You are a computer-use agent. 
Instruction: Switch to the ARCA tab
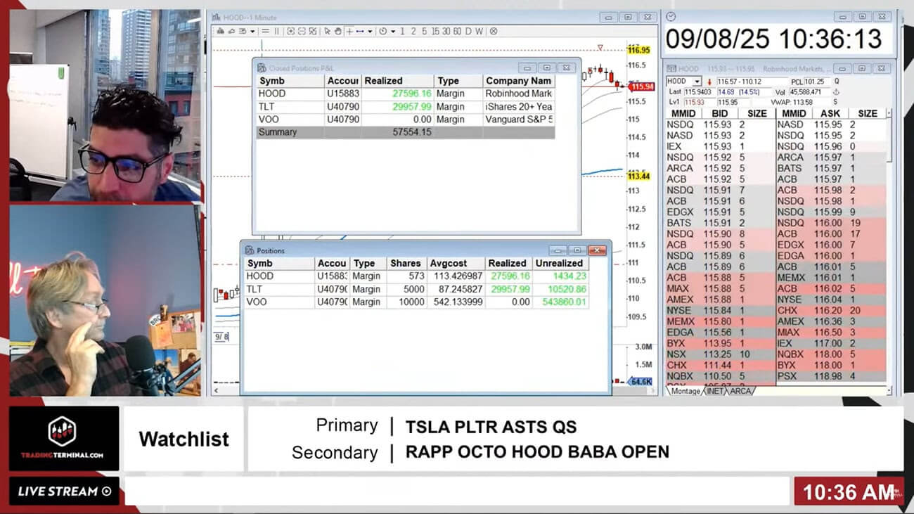point(740,391)
